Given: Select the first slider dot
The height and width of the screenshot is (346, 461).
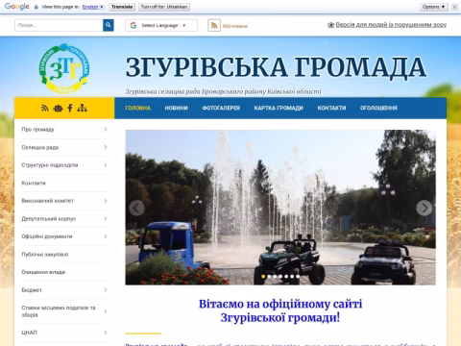Looking at the screenshot, I should point(263,277).
